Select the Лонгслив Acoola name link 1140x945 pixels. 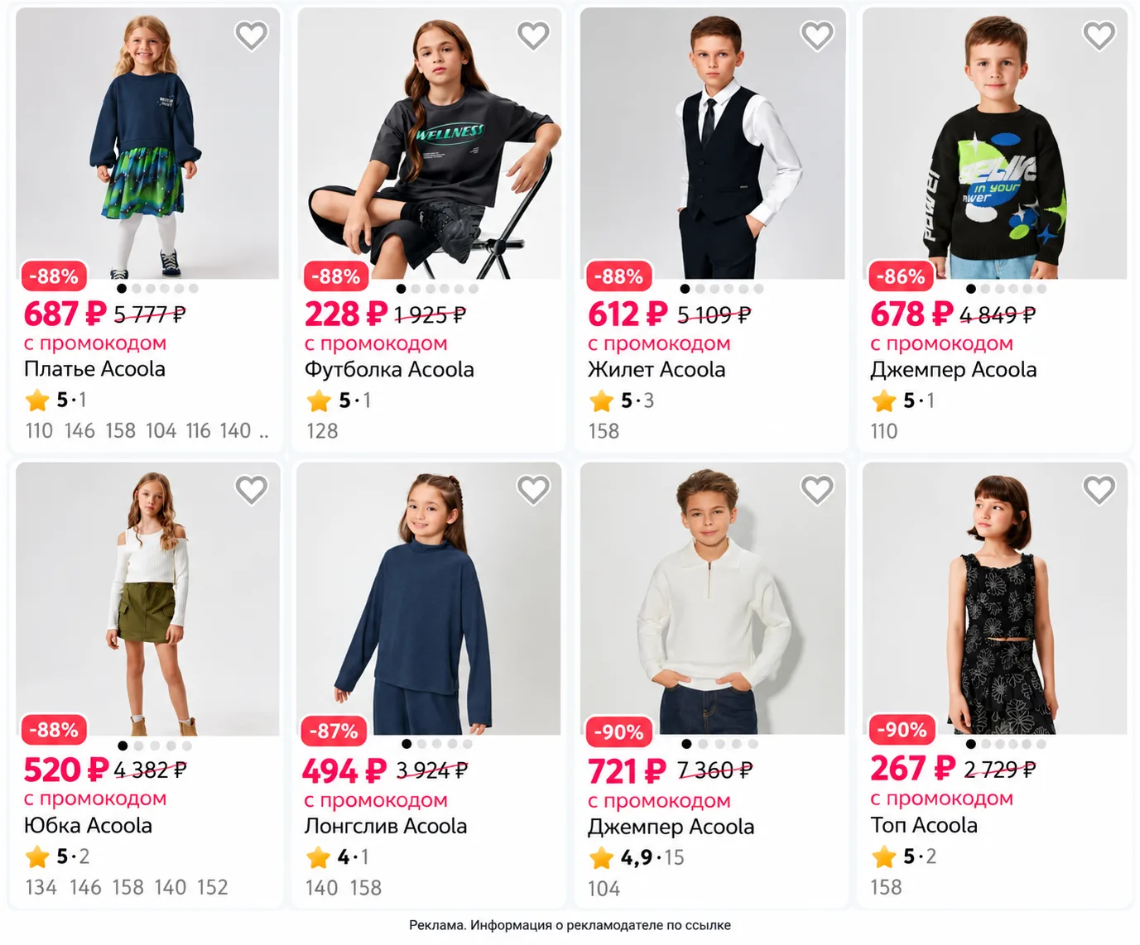386,826
